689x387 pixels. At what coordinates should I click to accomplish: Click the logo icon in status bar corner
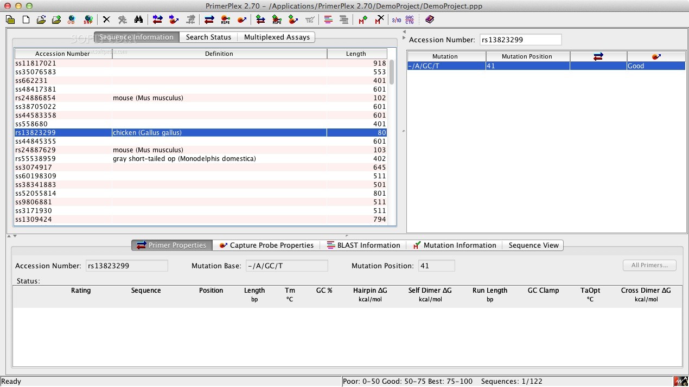681,382
